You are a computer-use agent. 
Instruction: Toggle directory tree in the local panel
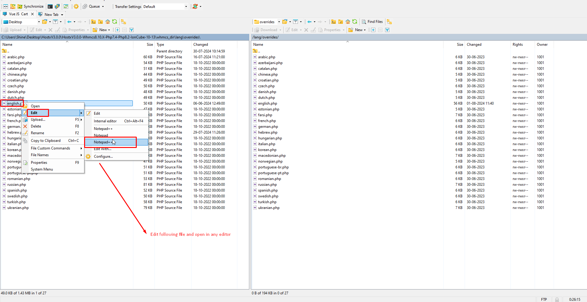[124, 22]
